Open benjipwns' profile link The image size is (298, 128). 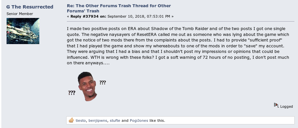point(98,120)
